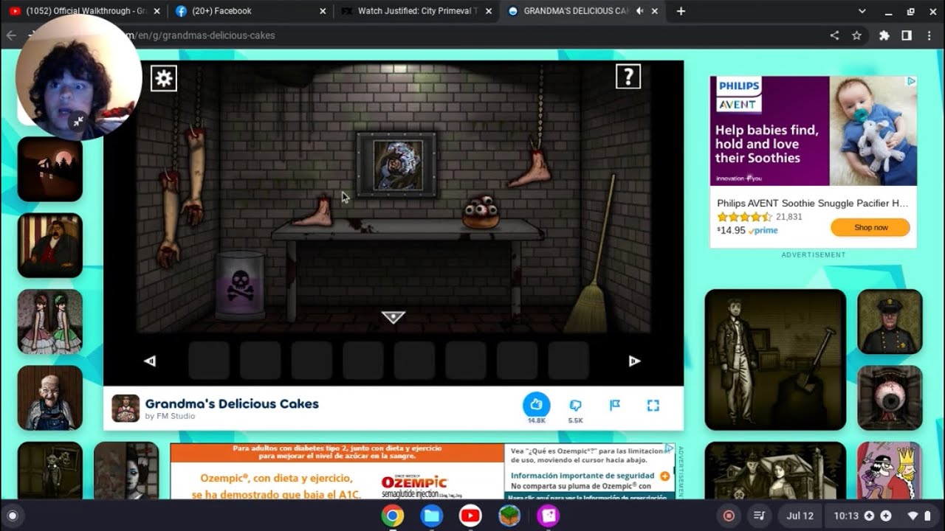
Task: Close the Official Walkthrough YouTube tab
Action: click(157, 11)
